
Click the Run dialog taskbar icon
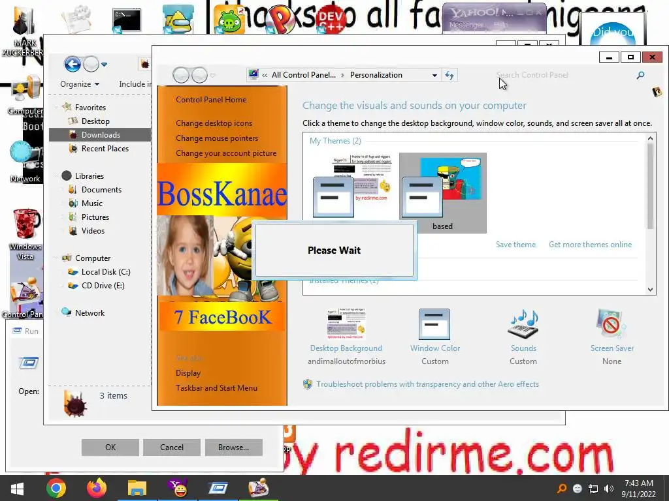point(218,488)
